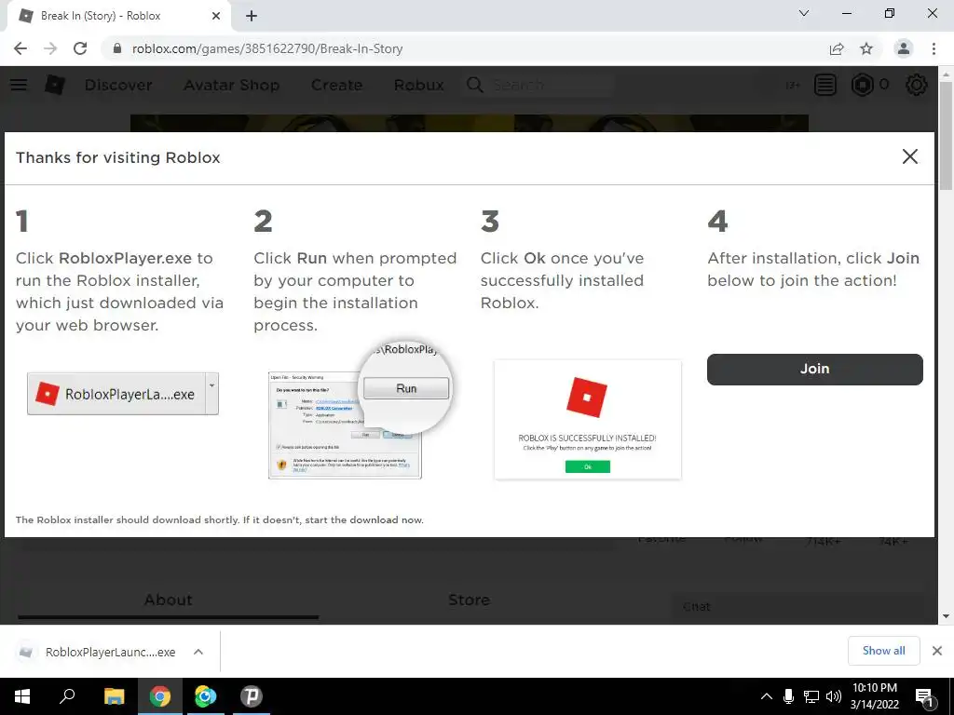Open the Chrome three-dot menu
This screenshot has height=715, width=954.
point(934,48)
